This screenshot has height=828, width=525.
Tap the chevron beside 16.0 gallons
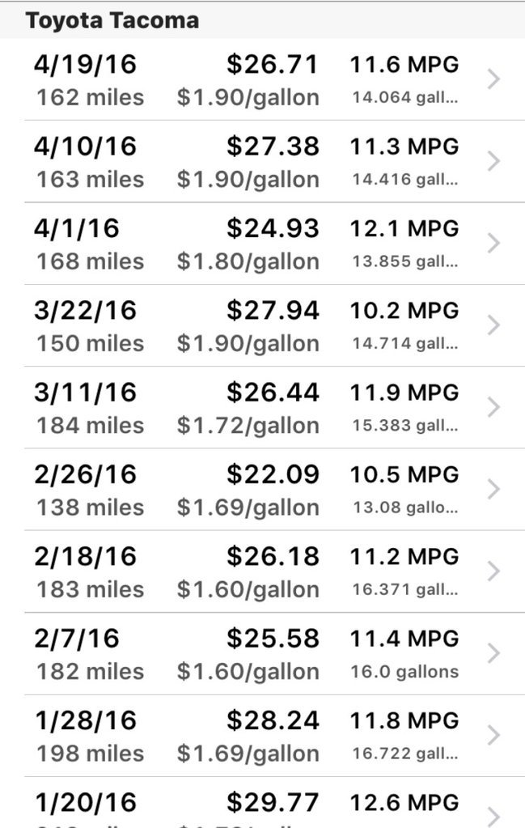[x=493, y=653]
